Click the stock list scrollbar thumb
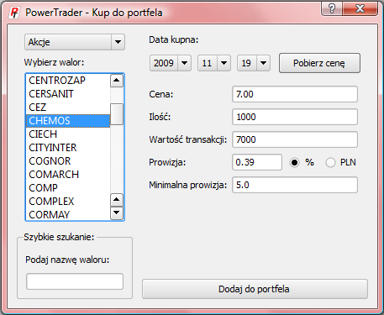 (117, 114)
